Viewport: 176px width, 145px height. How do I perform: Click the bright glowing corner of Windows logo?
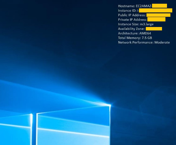110,105
